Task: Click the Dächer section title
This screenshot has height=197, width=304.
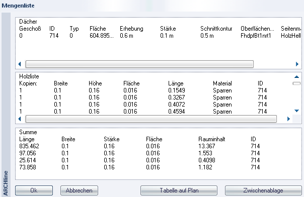Action: pyautogui.click(x=28, y=22)
